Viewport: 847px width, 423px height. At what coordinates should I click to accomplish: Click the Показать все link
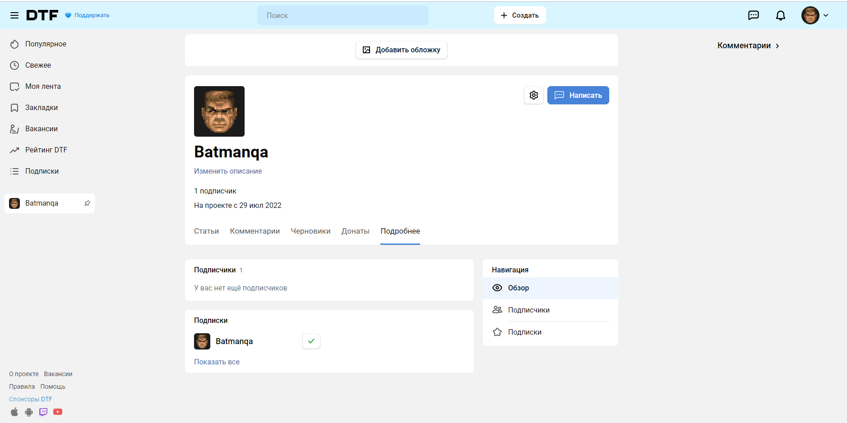tap(217, 362)
